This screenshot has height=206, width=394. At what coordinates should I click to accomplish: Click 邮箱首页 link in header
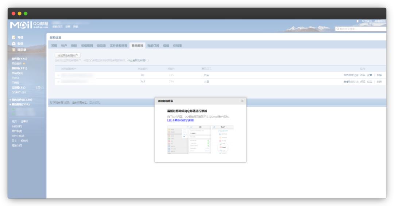pos(58,26)
